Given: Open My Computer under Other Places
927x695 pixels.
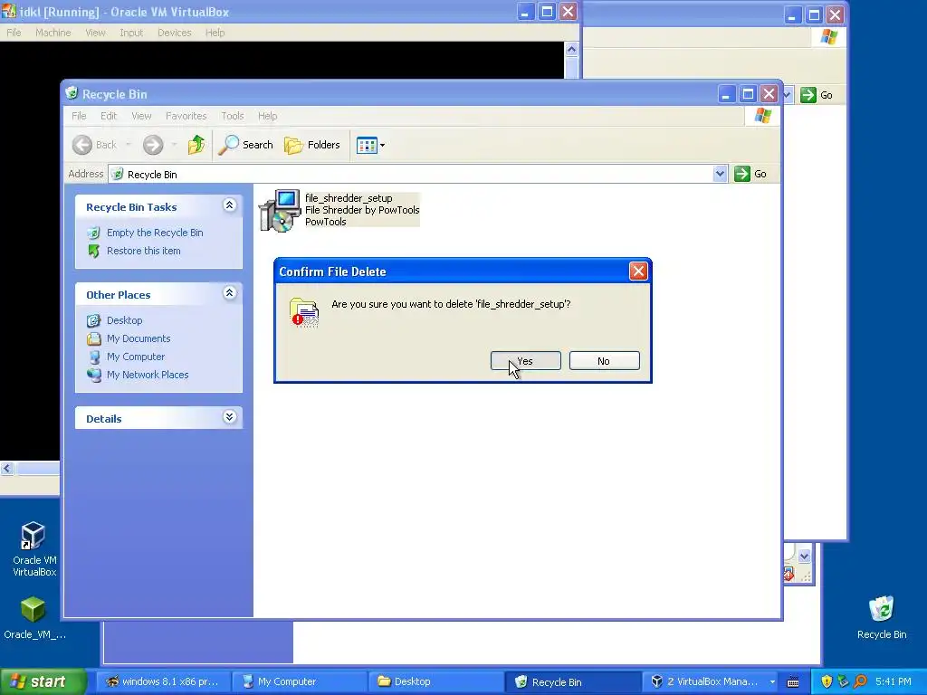Looking at the screenshot, I should pos(136,357).
